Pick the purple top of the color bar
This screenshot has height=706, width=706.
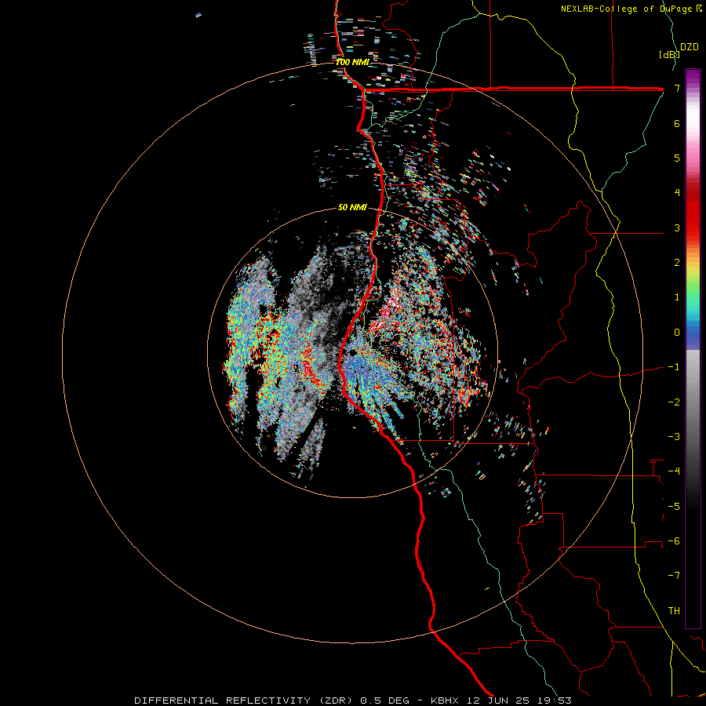(x=693, y=77)
